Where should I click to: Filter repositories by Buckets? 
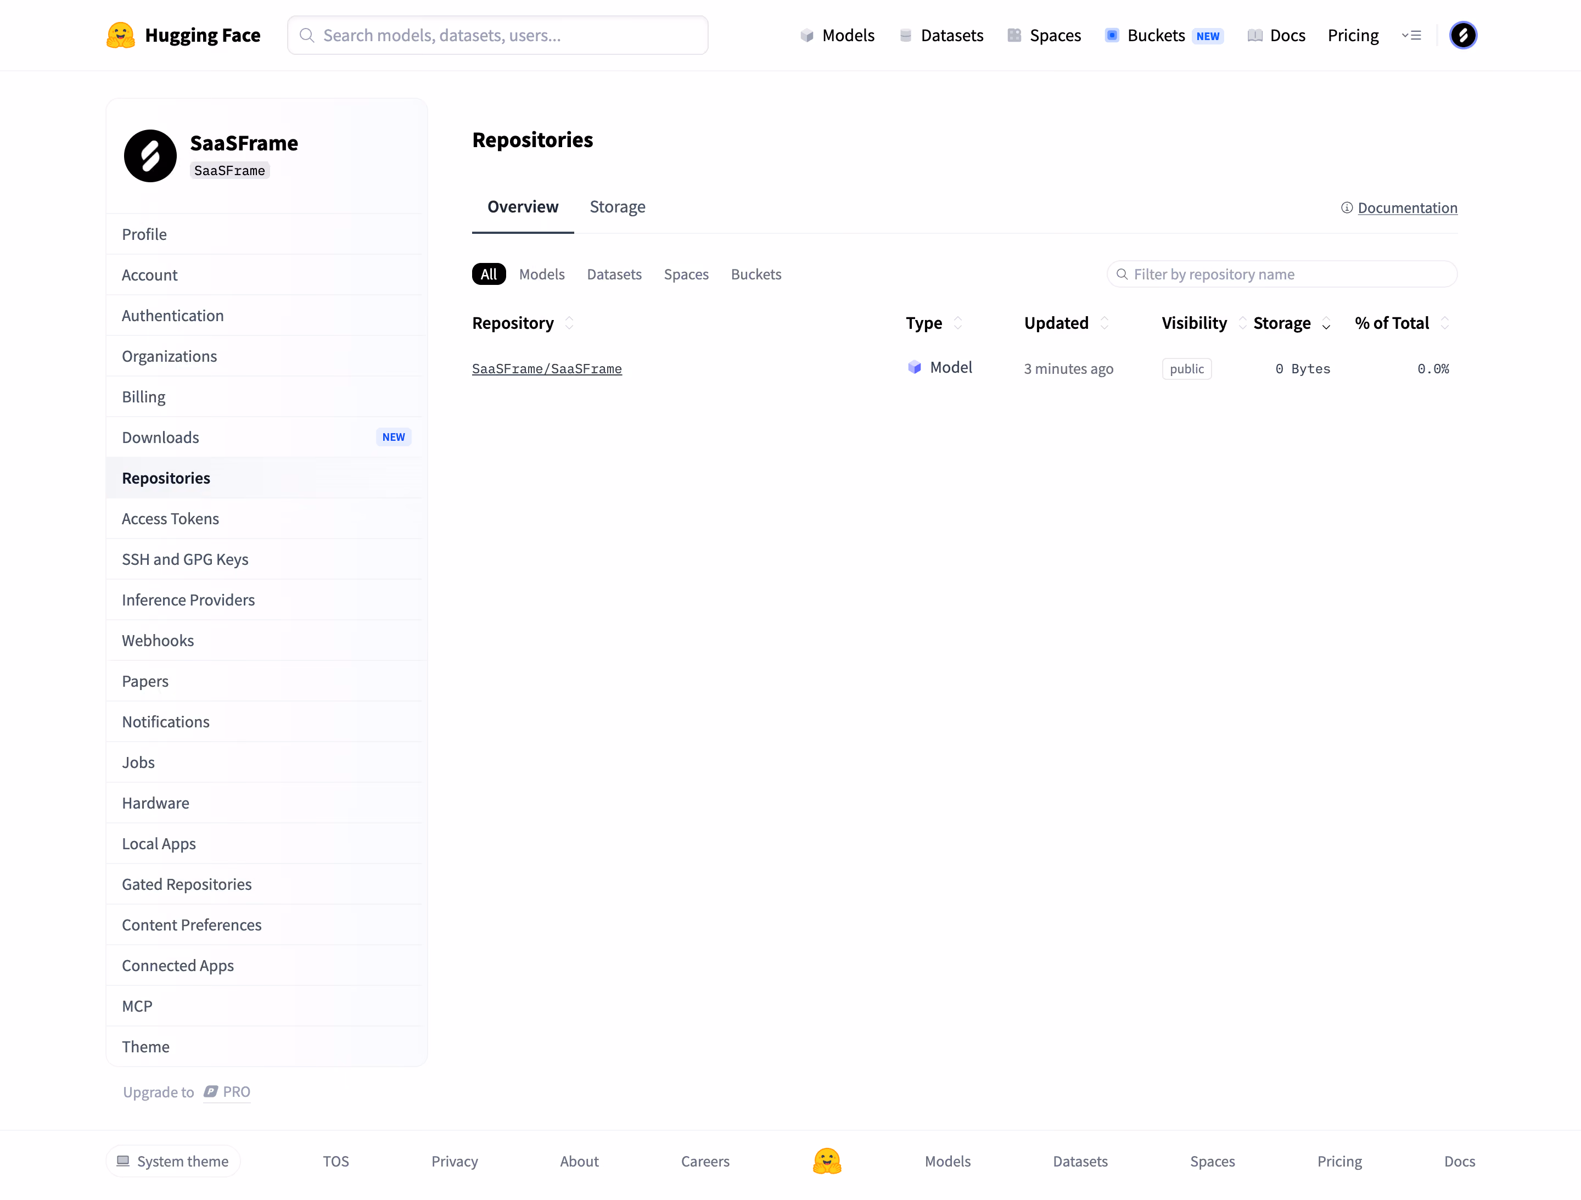(756, 274)
